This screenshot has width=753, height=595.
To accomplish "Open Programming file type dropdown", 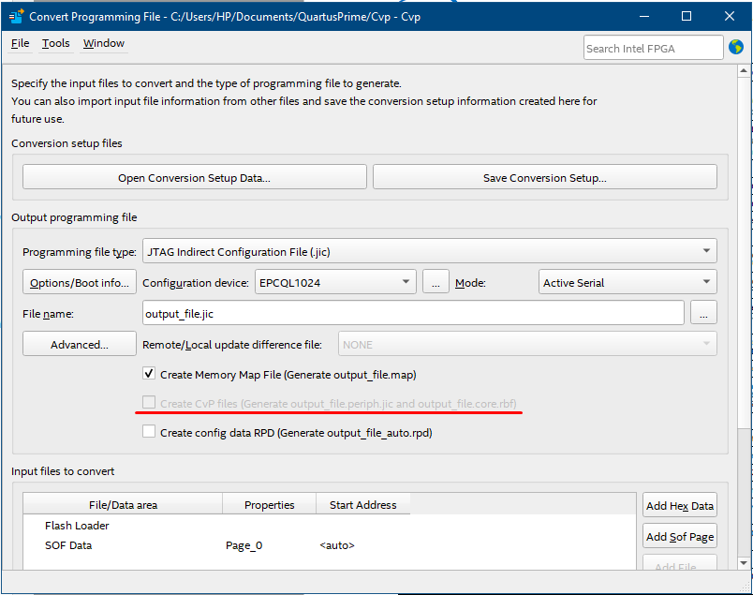I will coord(429,251).
